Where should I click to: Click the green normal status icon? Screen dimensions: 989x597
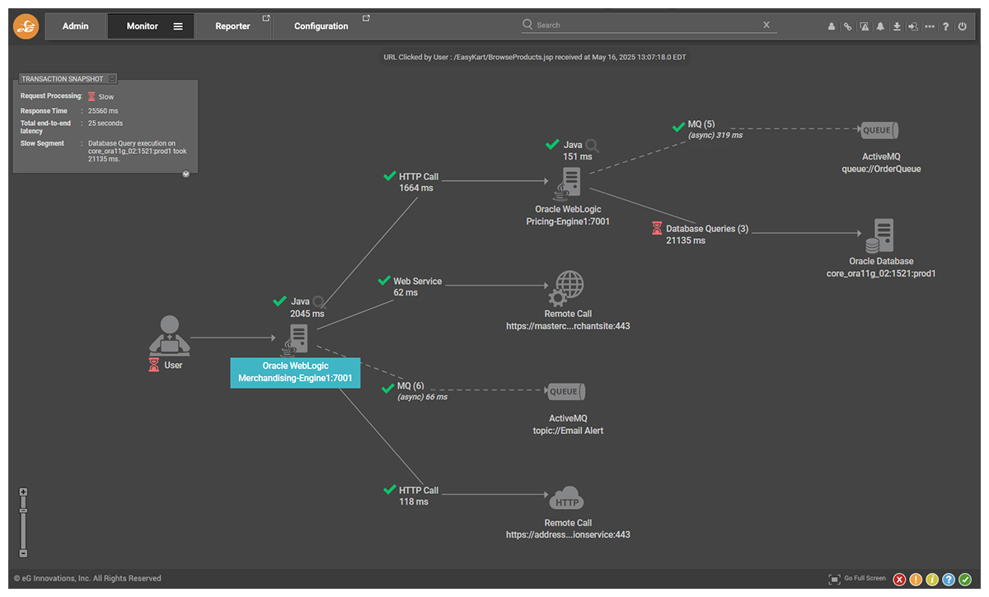(965, 579)
